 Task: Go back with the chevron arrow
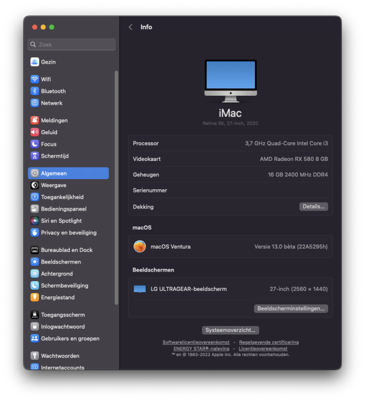coord(130,27)
